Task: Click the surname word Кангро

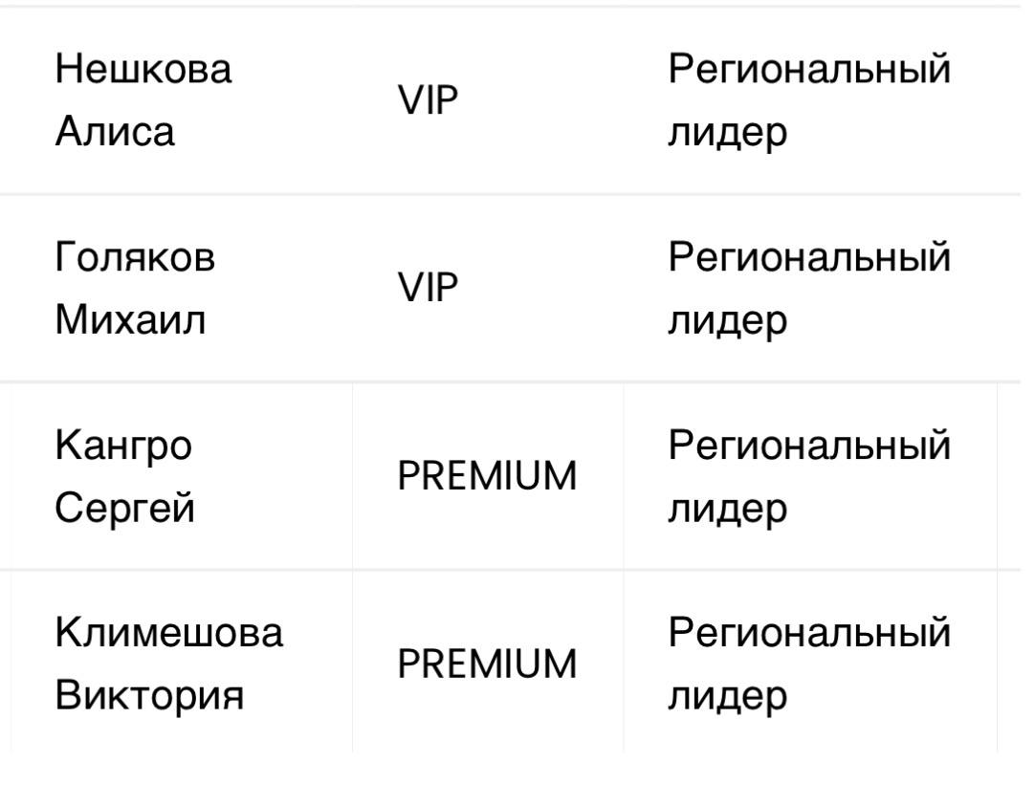Action: click(x=123, y=445)
